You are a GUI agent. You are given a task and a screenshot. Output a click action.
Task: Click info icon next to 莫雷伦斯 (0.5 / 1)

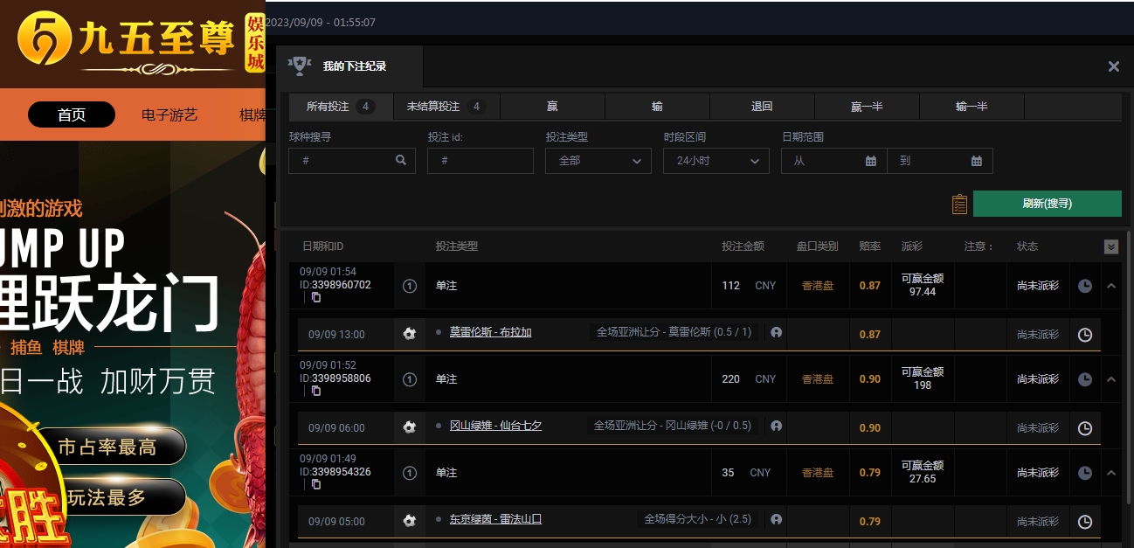tap(776, 333)
